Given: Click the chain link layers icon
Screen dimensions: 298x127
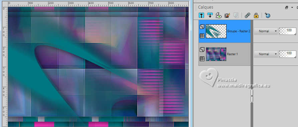Looking at the screenshot, I should 247,16.
